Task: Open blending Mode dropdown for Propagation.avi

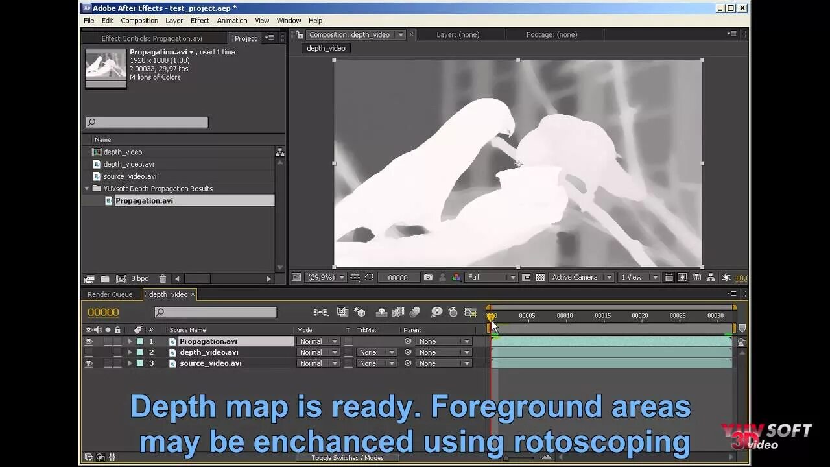Action: click(x=318, y=341)
